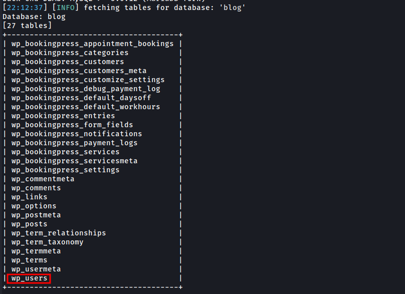Click the wp_bookingpress_servicesmeta table name
Screen dimensions: 405x294
74,161
